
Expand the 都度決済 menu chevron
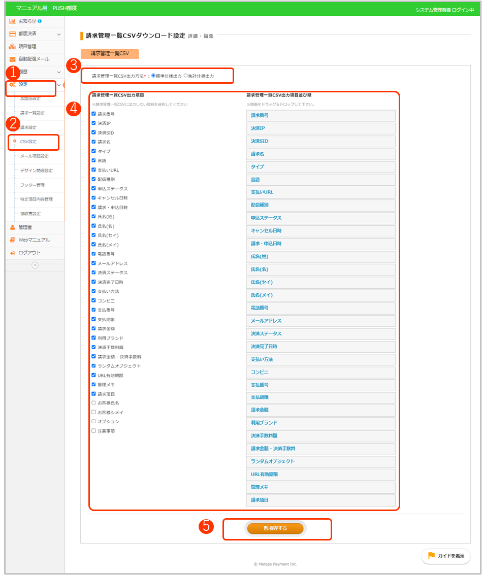click(59, 34)
